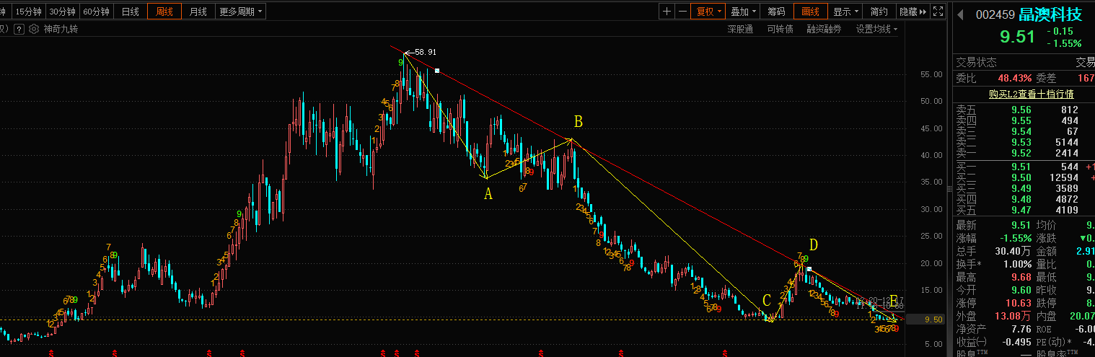Zoom out chart with minus icon

tap(682, 12)
